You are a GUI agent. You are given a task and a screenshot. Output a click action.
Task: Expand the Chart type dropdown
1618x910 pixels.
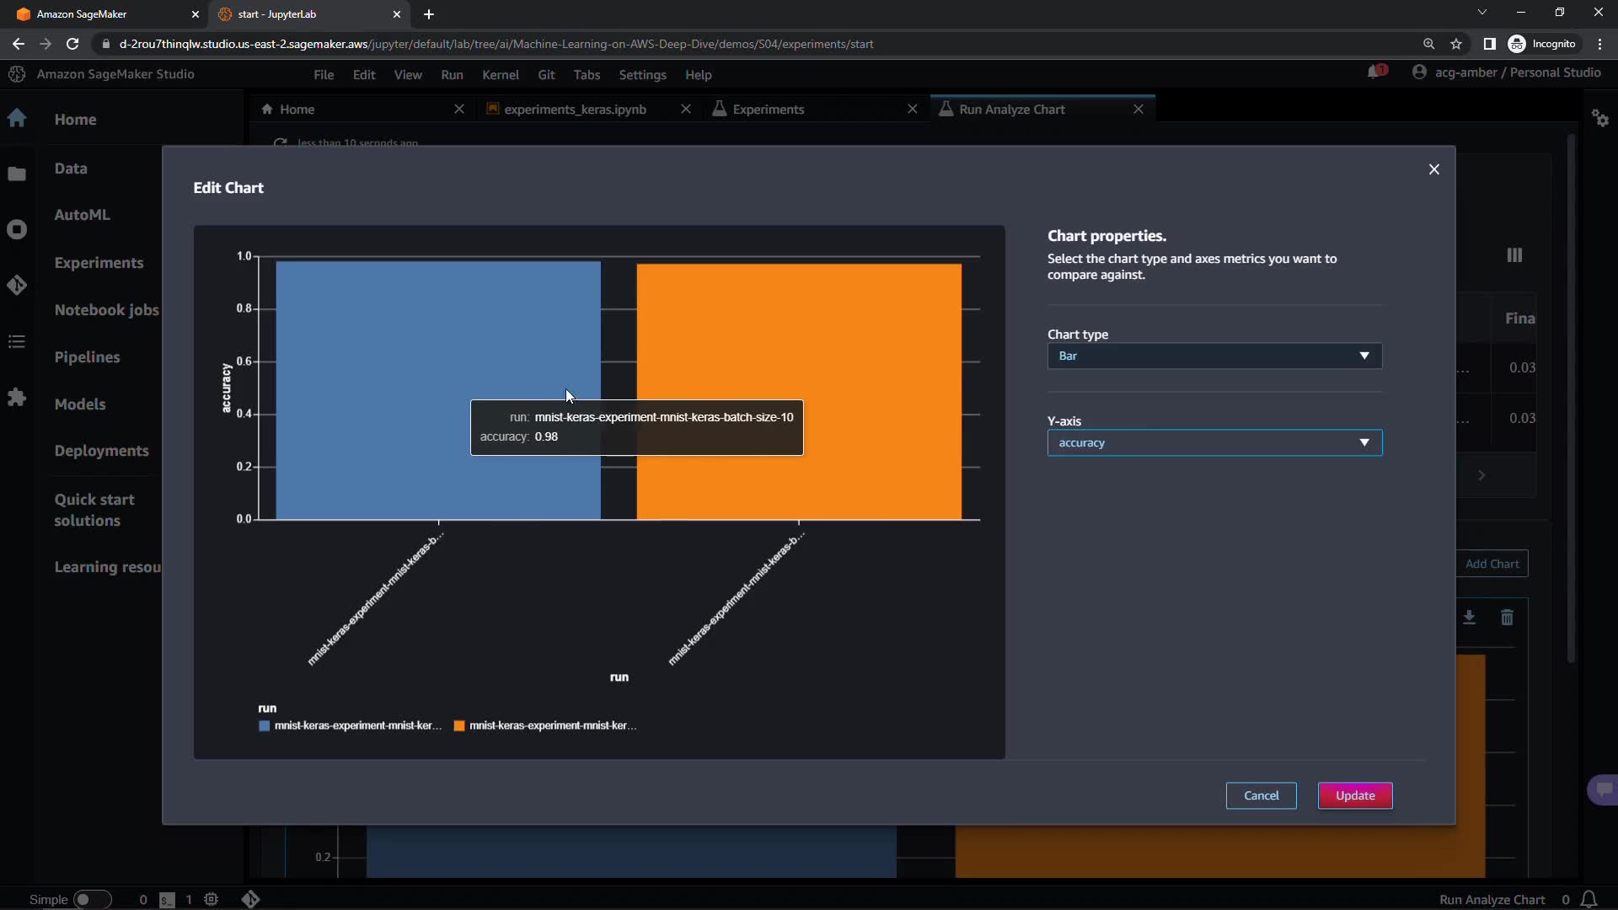[1214, 356]
